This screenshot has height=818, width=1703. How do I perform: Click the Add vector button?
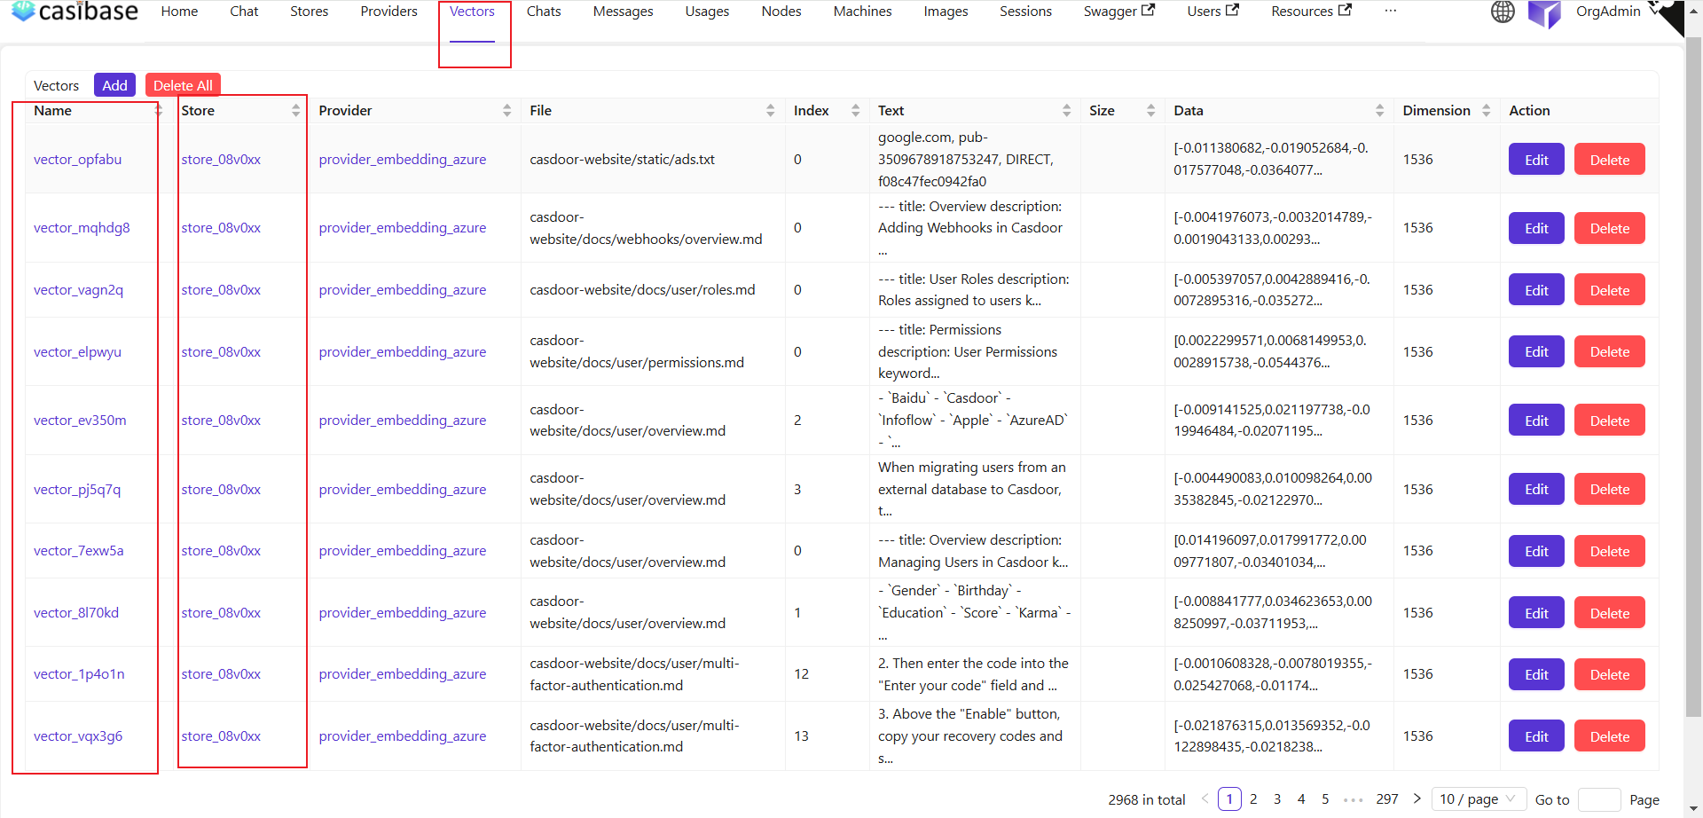point(114,85)
